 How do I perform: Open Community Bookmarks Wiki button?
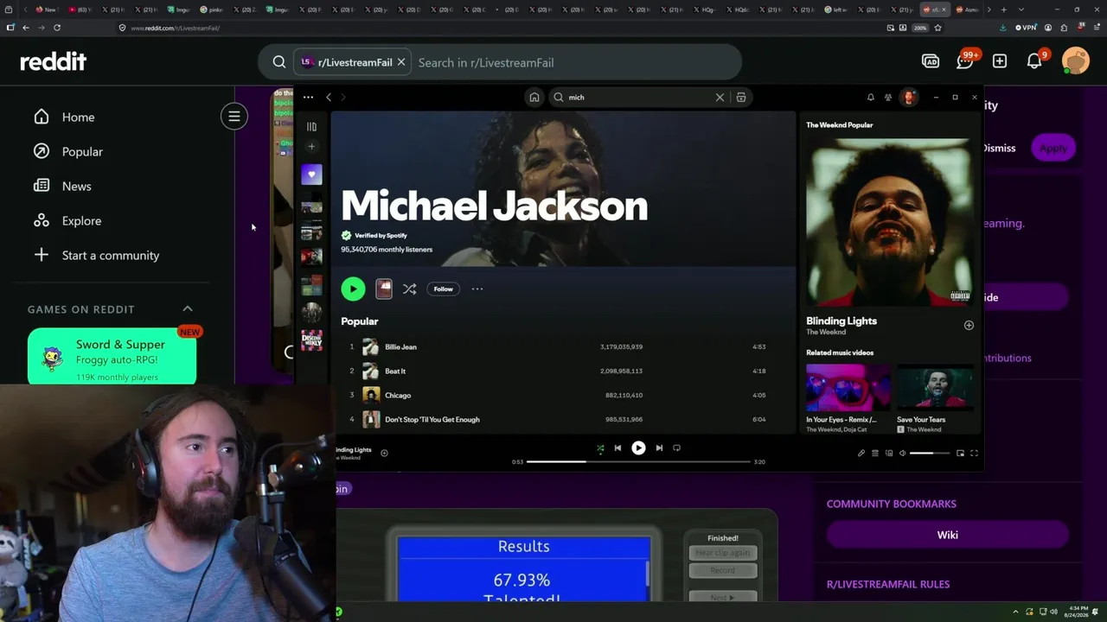[947, 535]
